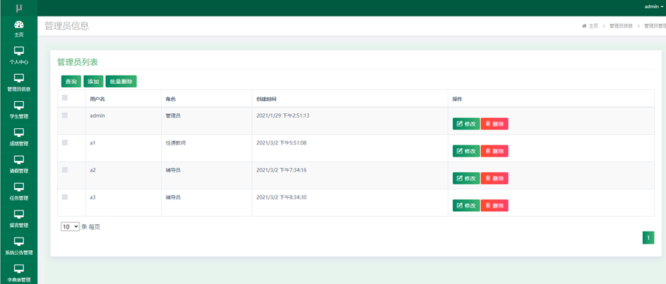Click 删除 for user a2

coord(494,178)
